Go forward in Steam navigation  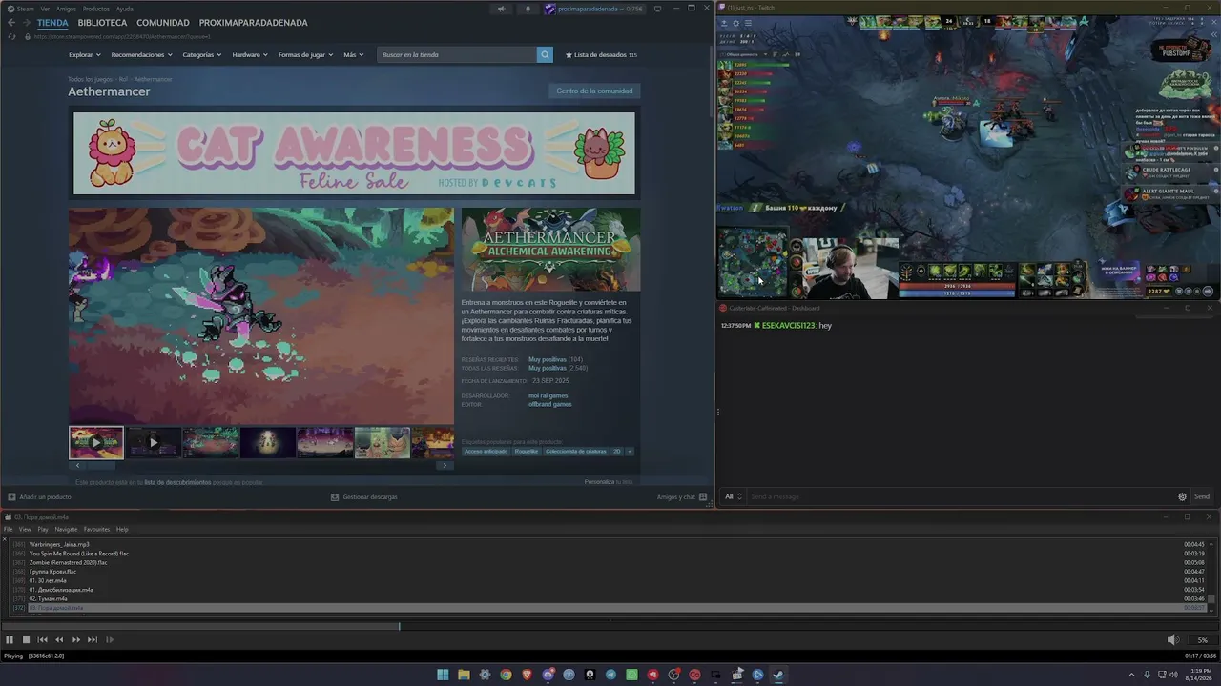coord(26,23)
